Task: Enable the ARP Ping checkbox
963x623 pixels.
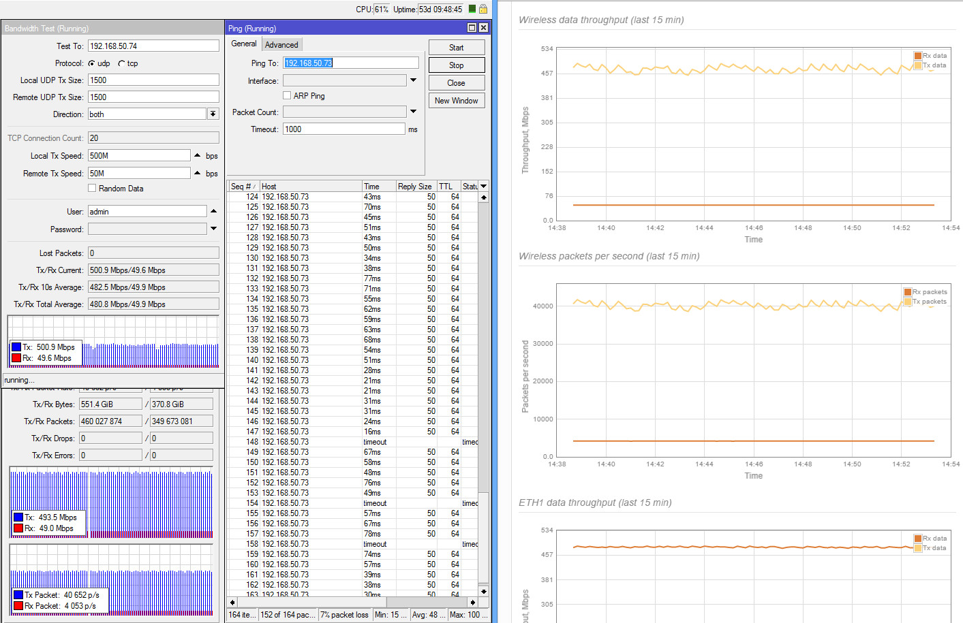Action: pos(287,96)
